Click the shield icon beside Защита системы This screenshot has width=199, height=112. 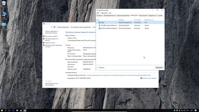[44, 43]
